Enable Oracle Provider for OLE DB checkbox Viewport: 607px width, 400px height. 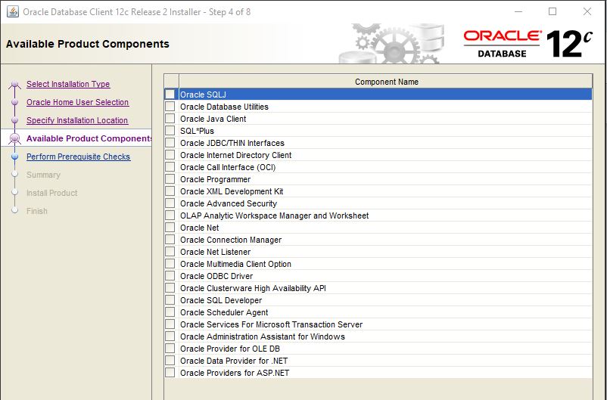(x=170, y=348)
